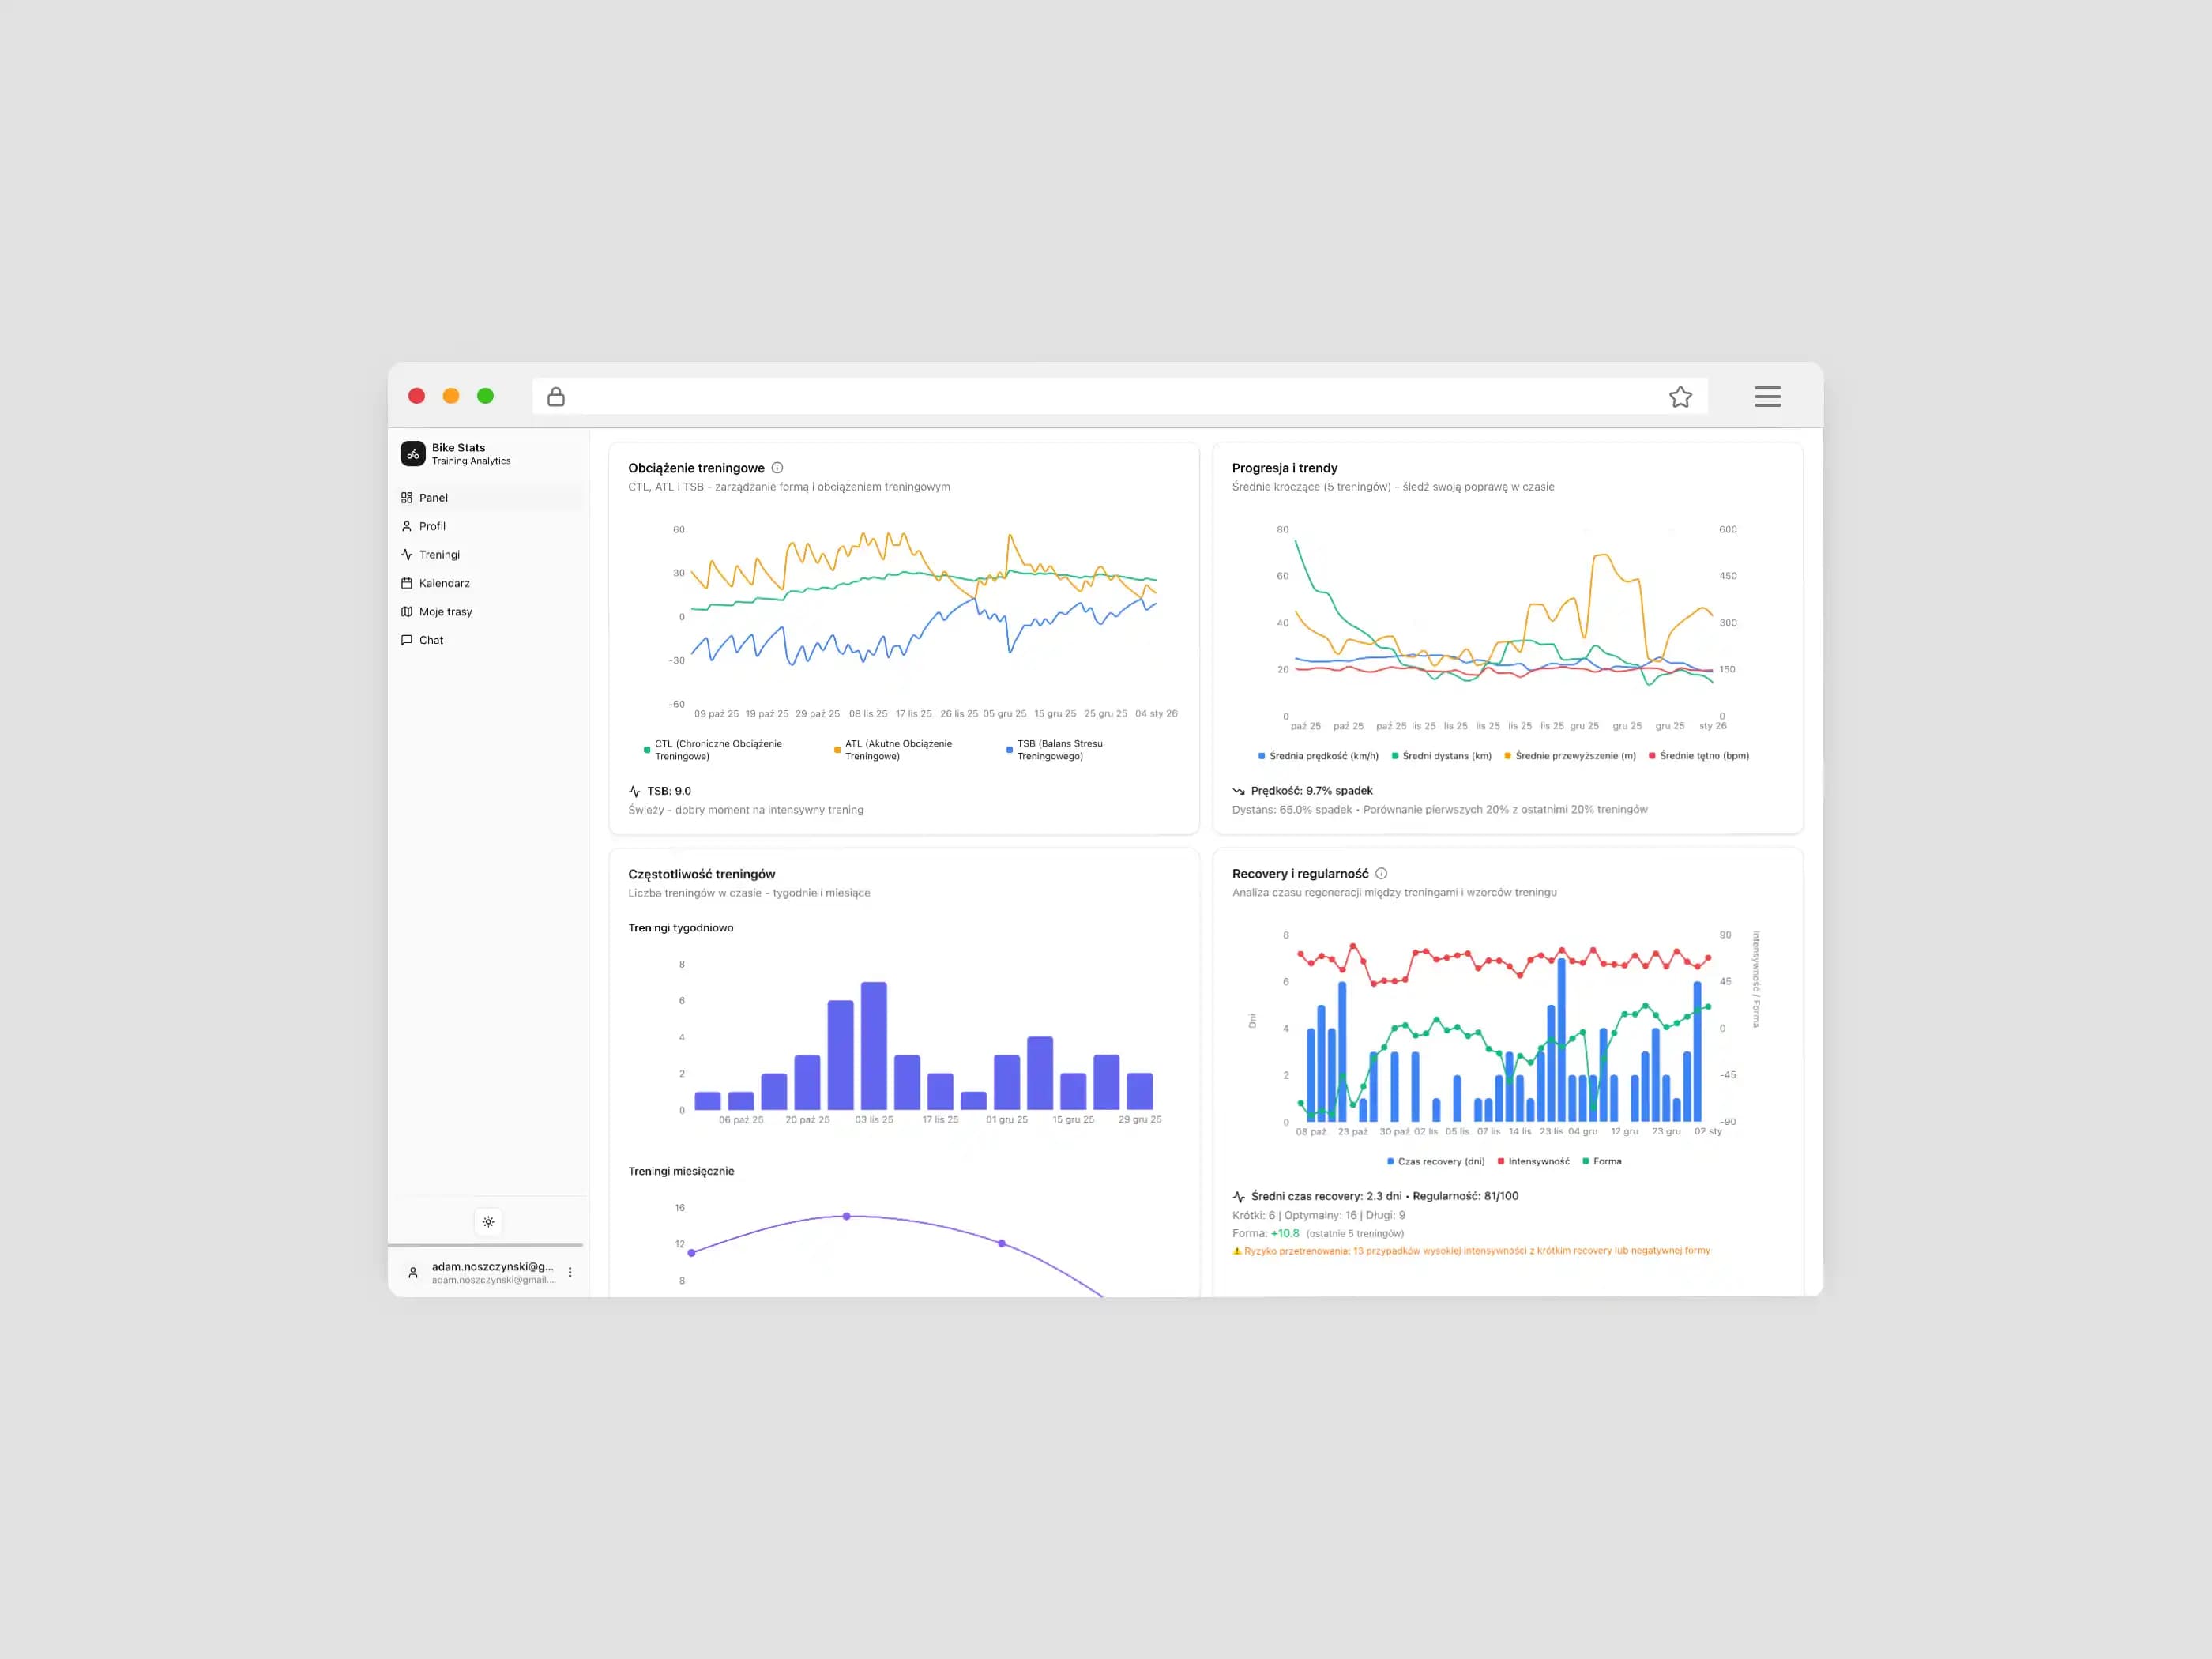The height and width of the screenshot is (1659, 2212).
Task: Go to the Treningi section
Action: [439, 555]
